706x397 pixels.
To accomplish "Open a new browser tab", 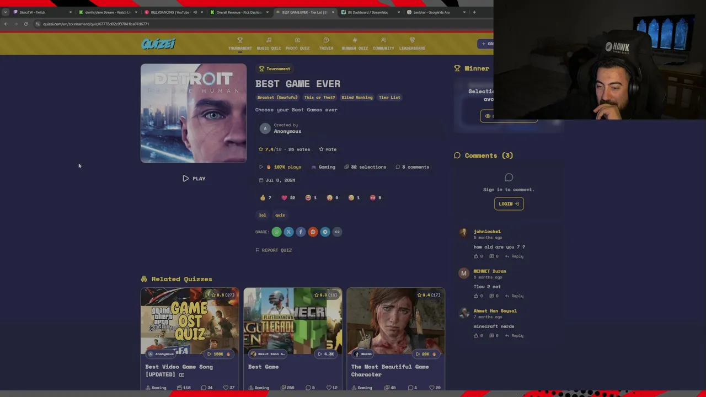I will pos(474,12).
